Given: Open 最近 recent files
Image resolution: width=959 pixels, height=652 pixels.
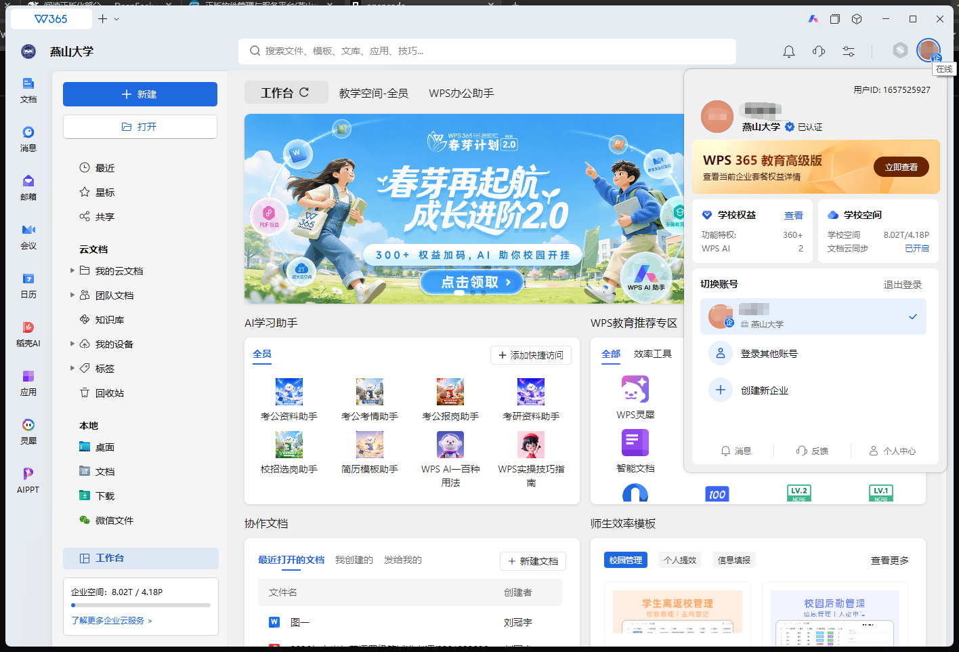Looking at the screenshot, I should point(97,167).
